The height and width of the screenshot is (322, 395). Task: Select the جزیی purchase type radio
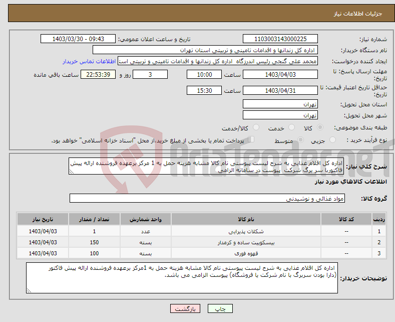(332, 140)
